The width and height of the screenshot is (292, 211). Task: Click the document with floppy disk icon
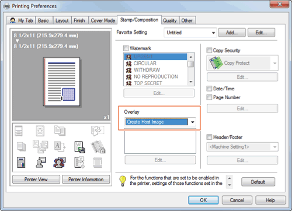[80, 147]
